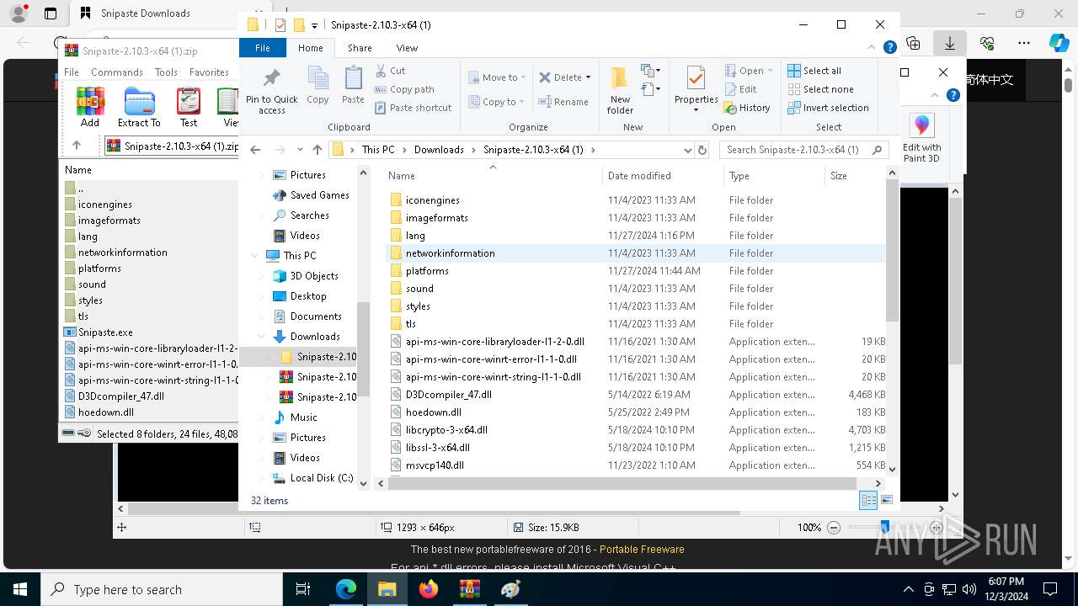Screen dimensions: 1078x606
Task: Click the Explorer Back arrow
Action: 255,150
